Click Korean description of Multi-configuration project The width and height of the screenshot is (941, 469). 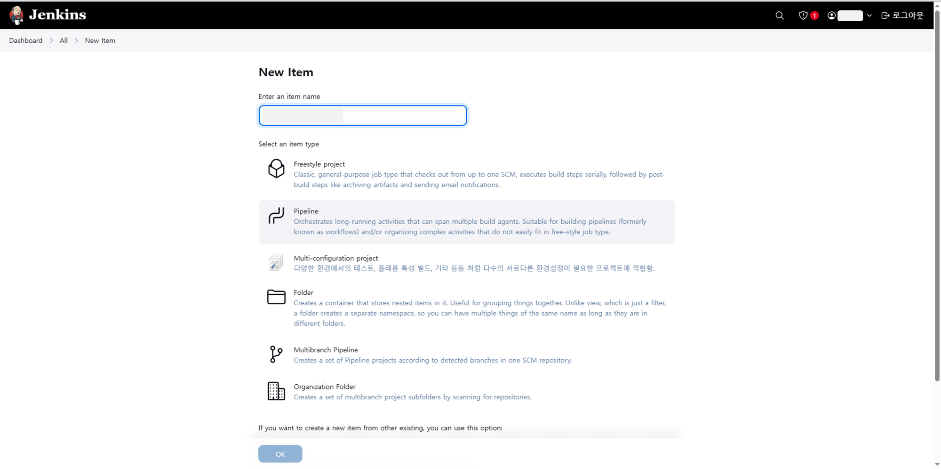(474, 268)
